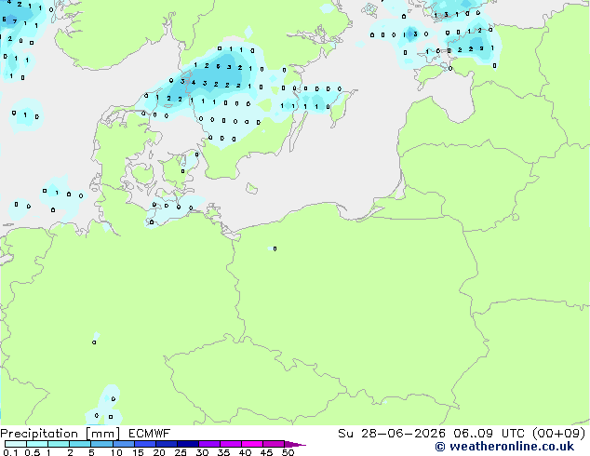Click the 'ECMWF' model label
The image size is (590, 456).
tap(149, 434)
